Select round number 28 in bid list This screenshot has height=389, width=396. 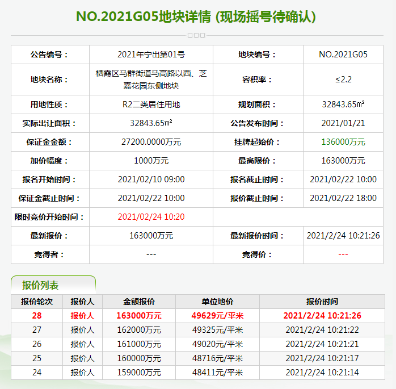[x=37, y=315]
